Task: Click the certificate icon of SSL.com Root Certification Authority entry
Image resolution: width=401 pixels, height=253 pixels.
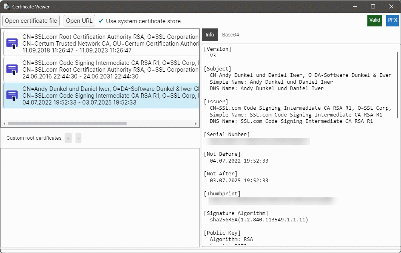Action: click(12, 44)
